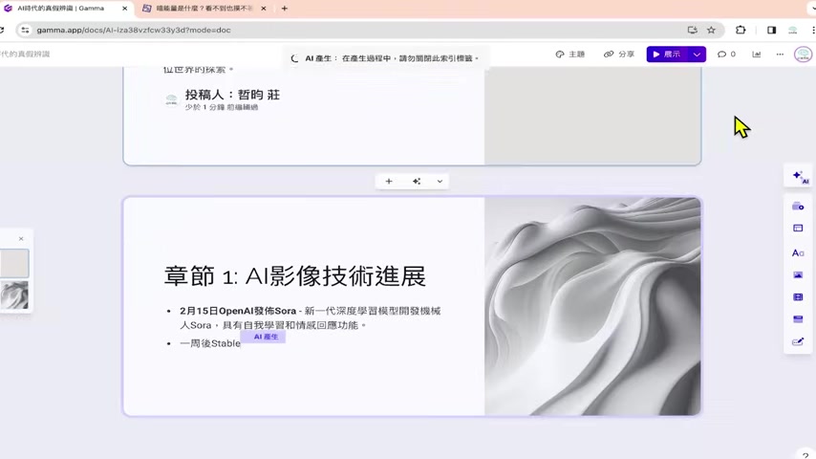Add card with AI sparkle button
The image size is (816, 459).
coord(417,182)
